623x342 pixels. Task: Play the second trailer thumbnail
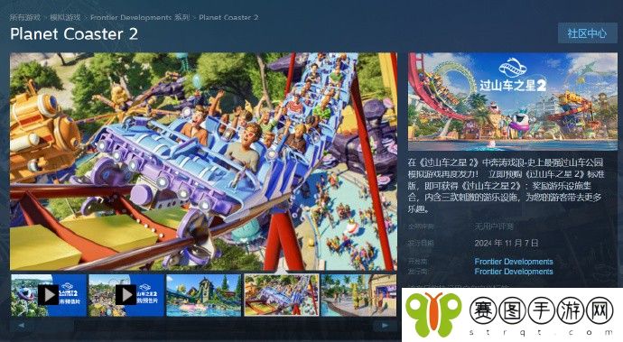(x=126, y=295)
